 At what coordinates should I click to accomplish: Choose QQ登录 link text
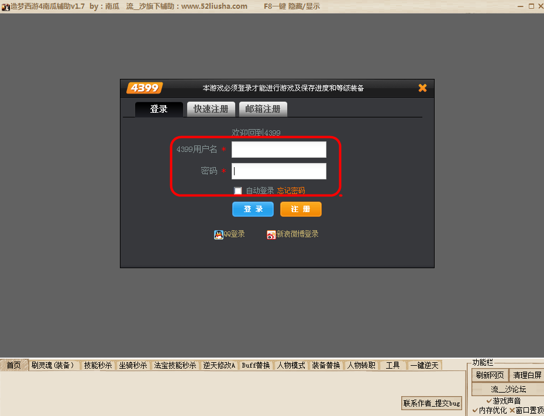coord(234,234)
